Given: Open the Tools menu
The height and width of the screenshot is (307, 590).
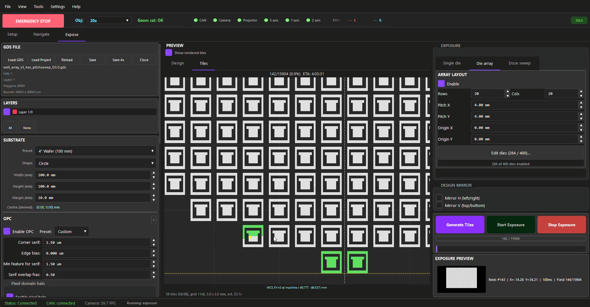Looking at the screenshot, I should (x=38, y=6).
